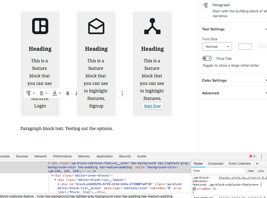Open the blocks.style.bu…s?ver=1.9.2 stylesheet link
This screenshot has width=267, height=198.
pos(243,178)
